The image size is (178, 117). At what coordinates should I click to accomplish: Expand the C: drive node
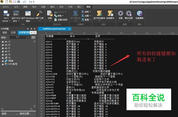(3, 42)
